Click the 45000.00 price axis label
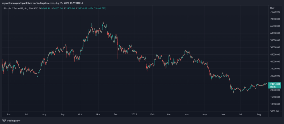 (274, 54)
